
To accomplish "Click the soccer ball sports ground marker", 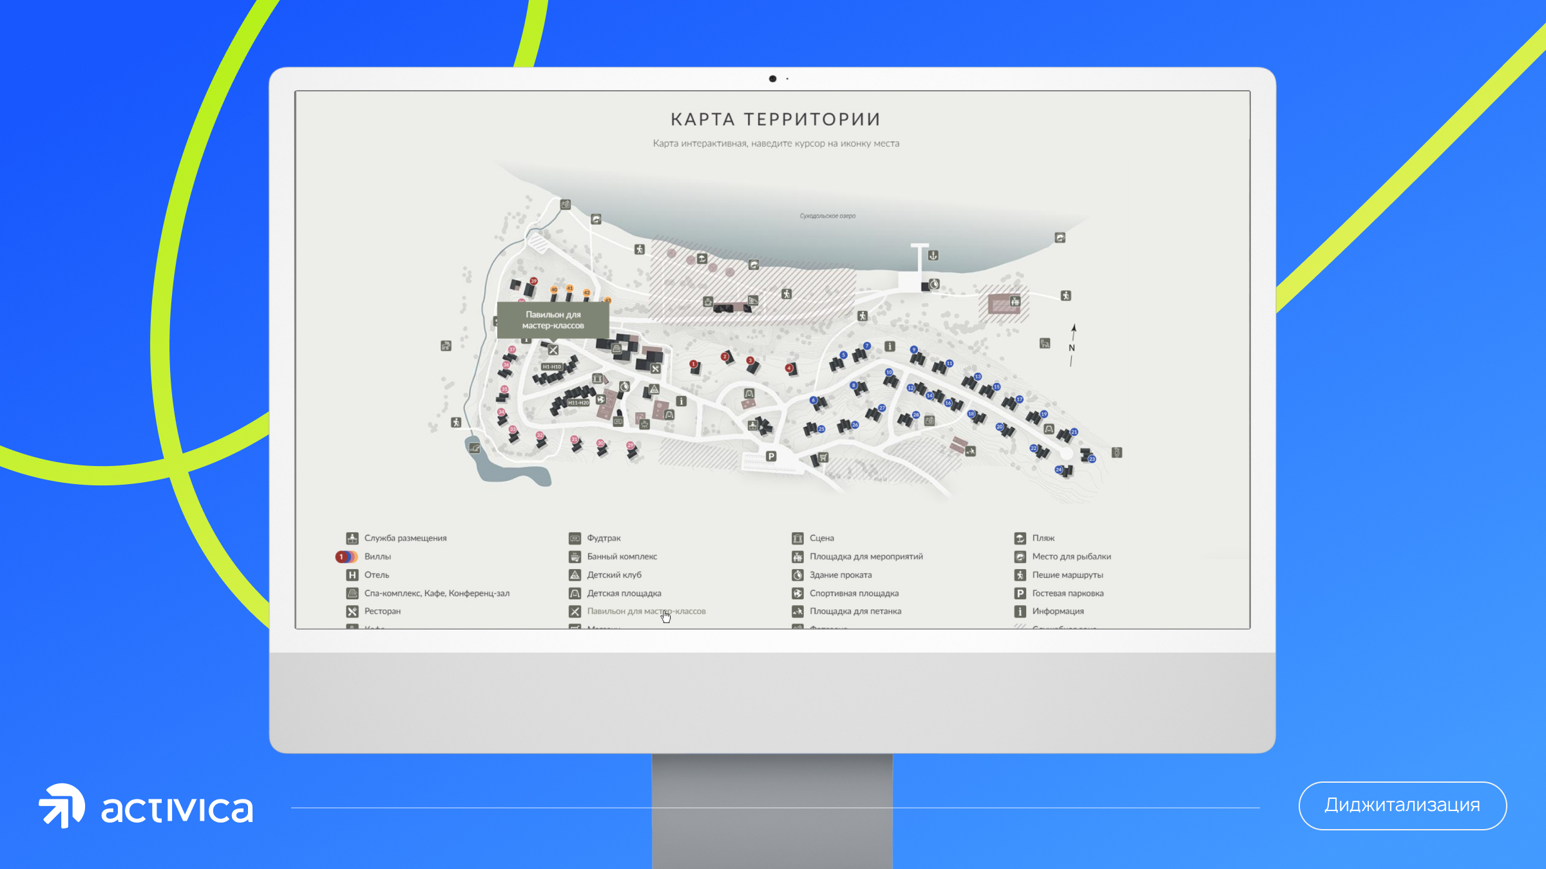I will coord(601,400).
